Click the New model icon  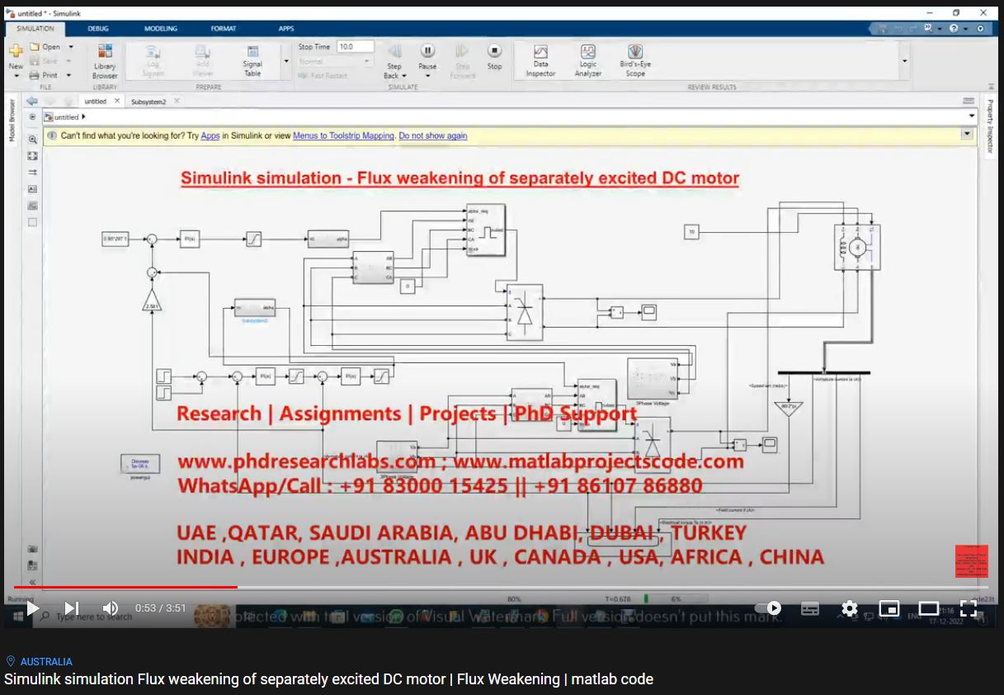pyautogui.click(x=16, y=51)
